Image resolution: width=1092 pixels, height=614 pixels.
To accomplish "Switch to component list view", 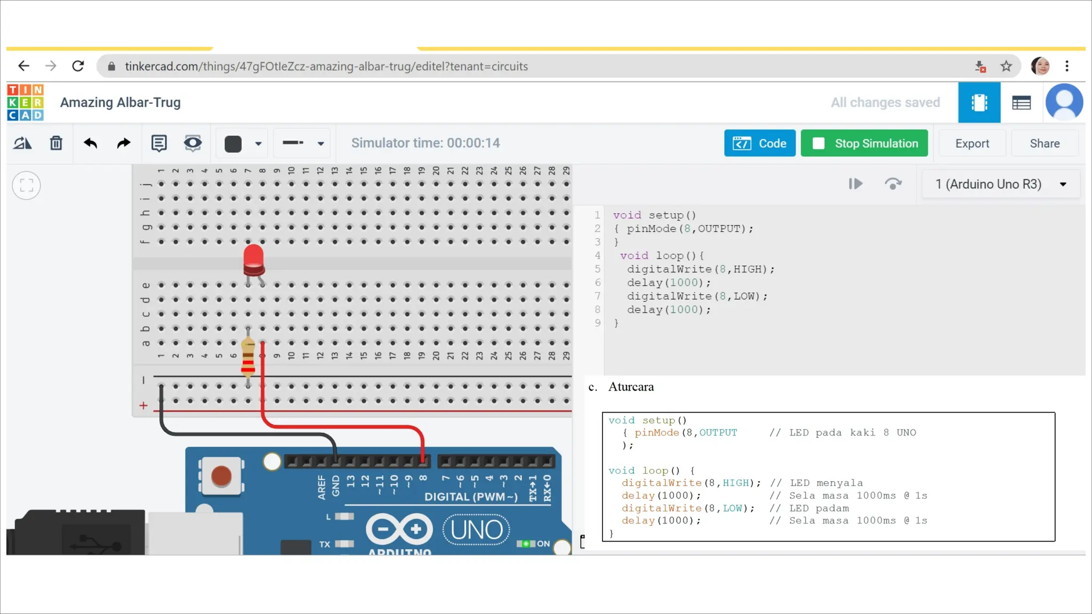I will 1022,102.
